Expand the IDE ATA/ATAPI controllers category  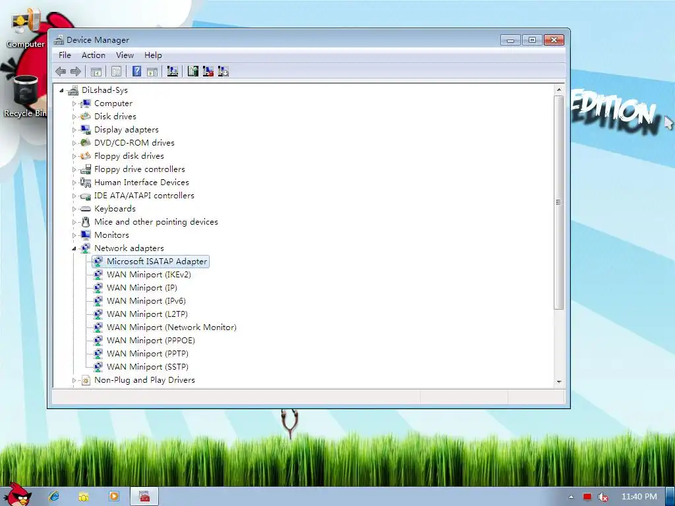pos(74,196)
